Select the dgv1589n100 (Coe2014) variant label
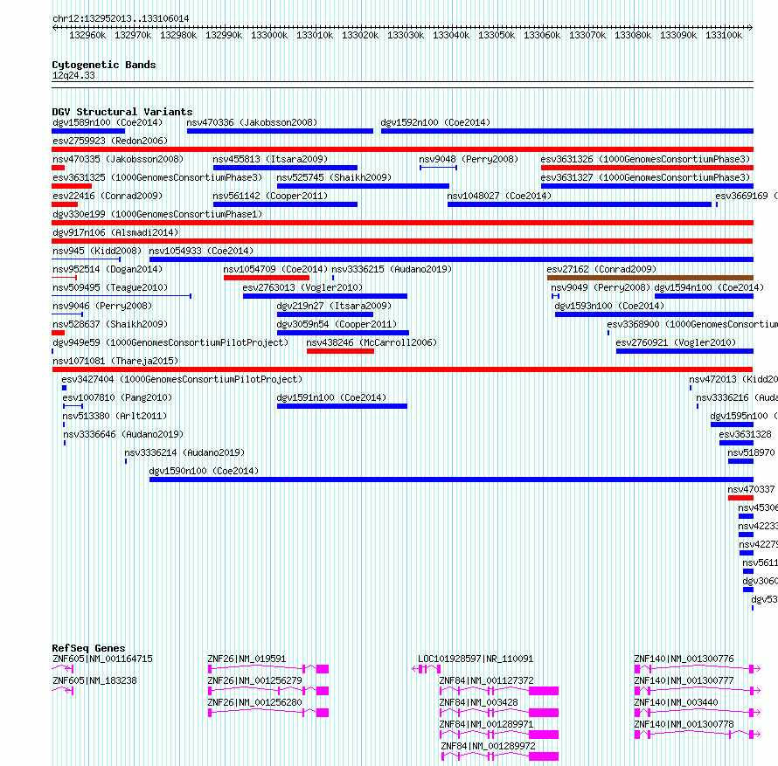This screenshot has height=766, width=778. [108, 122]
